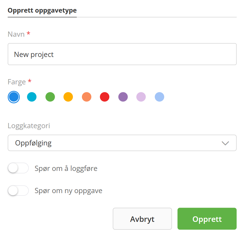
Task: Open the Loggkategori dropdown
Action: (x=122, y=143)
